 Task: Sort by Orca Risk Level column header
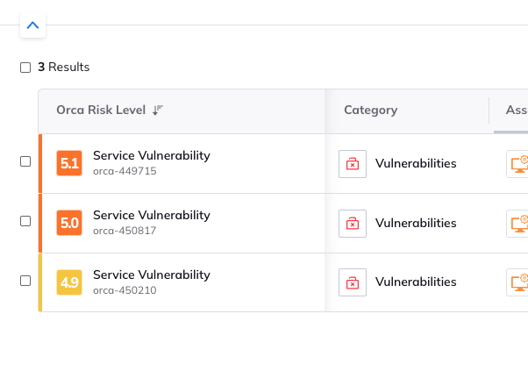point(100,111)
